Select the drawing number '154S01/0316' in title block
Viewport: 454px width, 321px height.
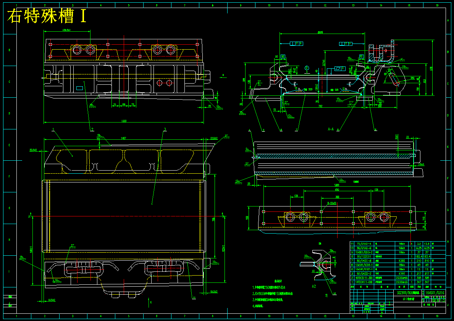[435, 293]
